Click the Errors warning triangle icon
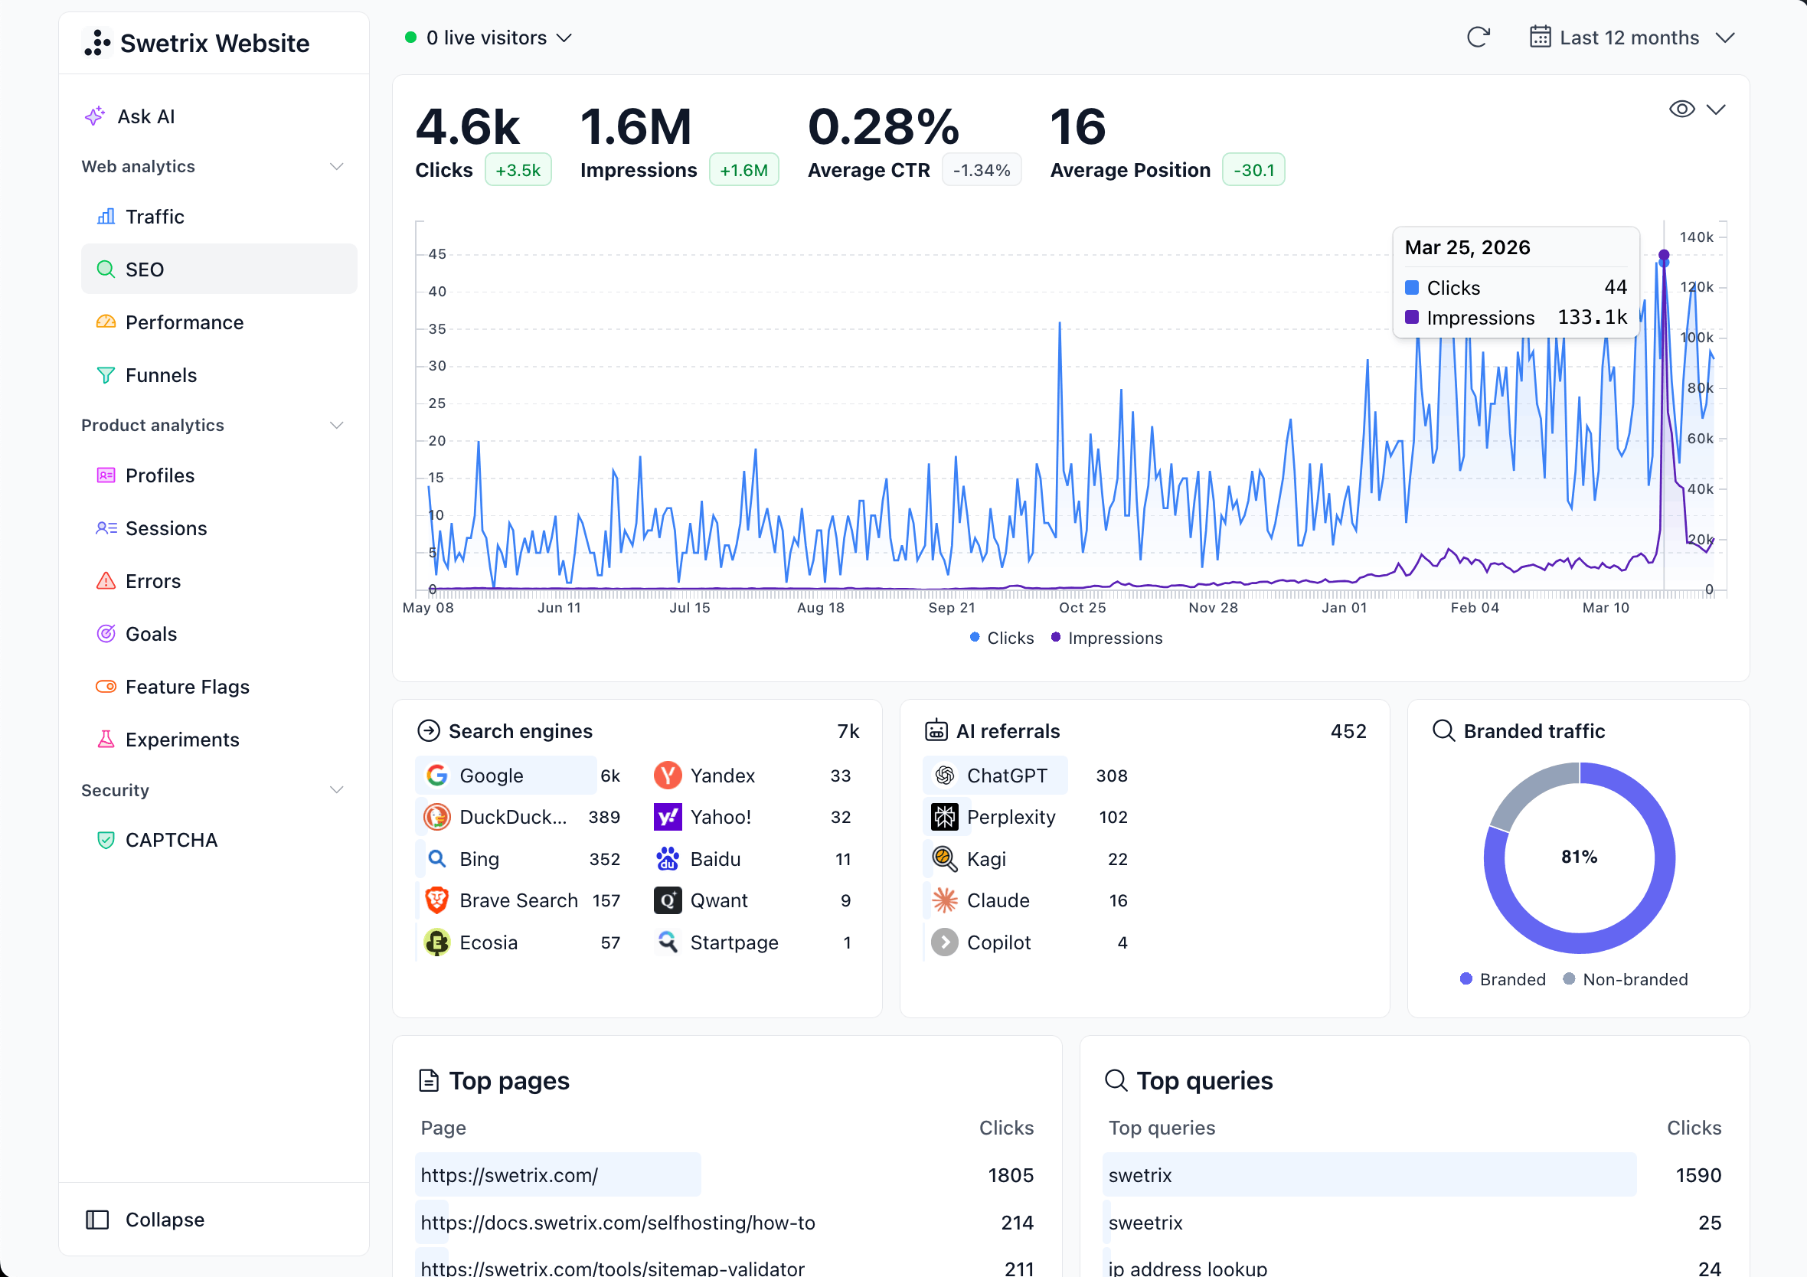Image resolution: width=1807 pixels, height=1277 pixels. click(x=106, y=581)
